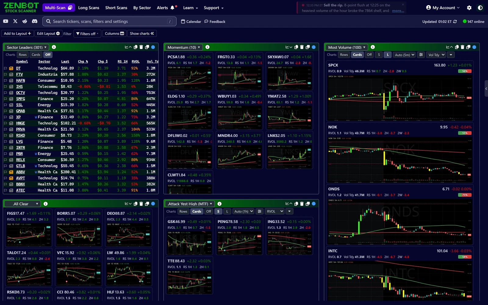The width and height of the screenshot is (488, 305).
Task: Open the Vol Tdy sort dropdown
Action: 436,55
